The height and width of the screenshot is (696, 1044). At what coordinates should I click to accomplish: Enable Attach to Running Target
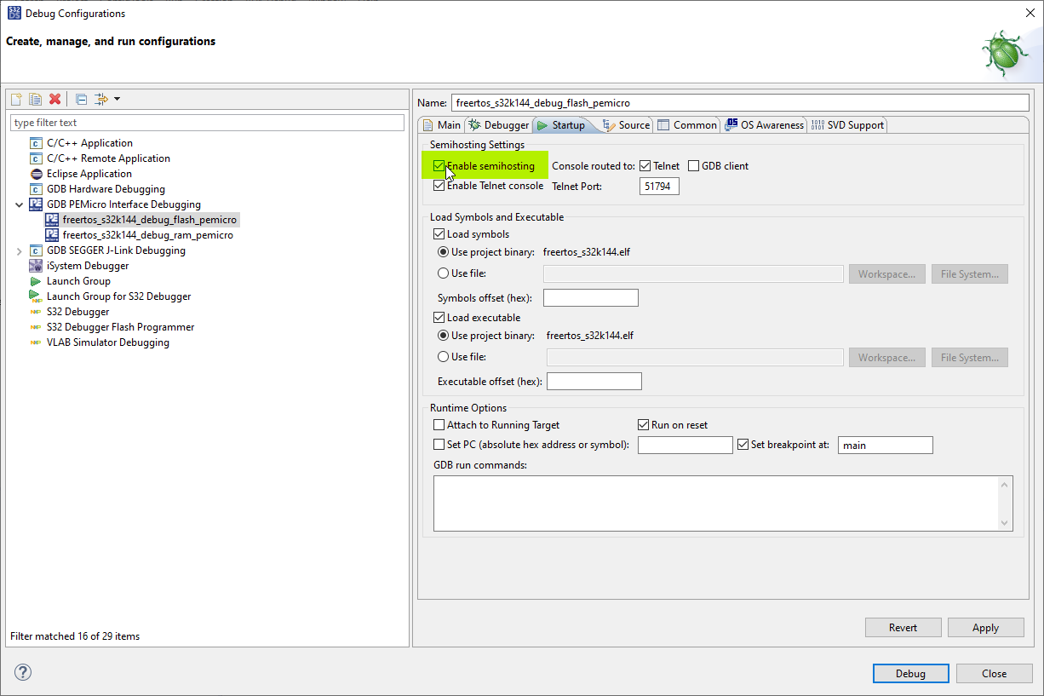click(x=439, y=424)
